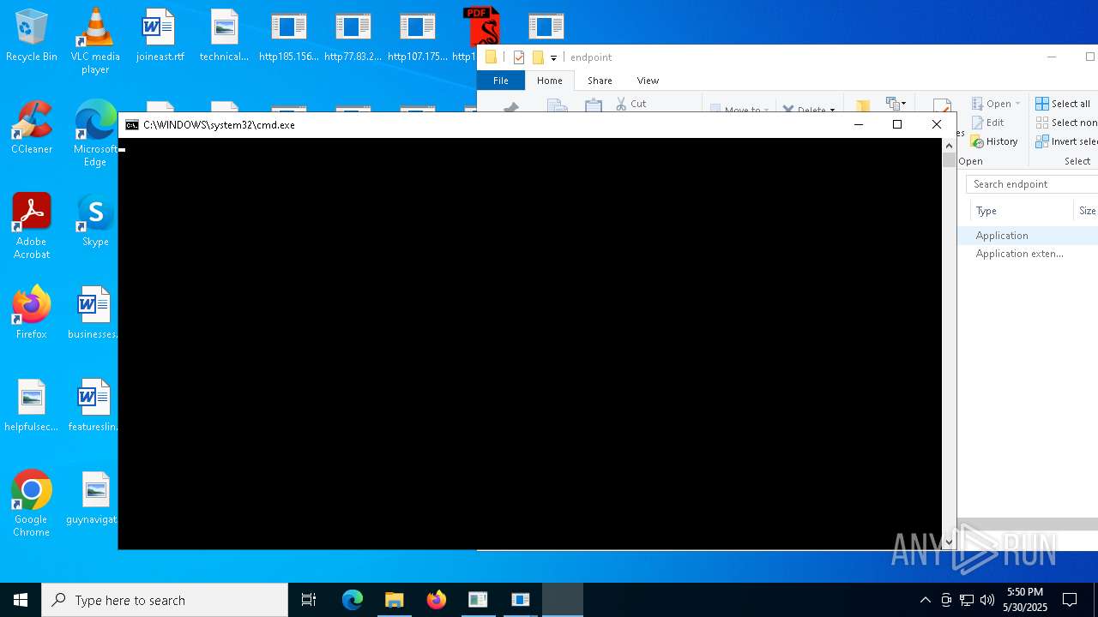This screenshot has height=617, width=1098.
Task: Click the cmd.exe title bar system icon
Action: [x=131, y=125]
